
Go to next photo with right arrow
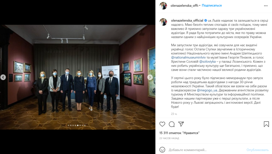[150, 77]
